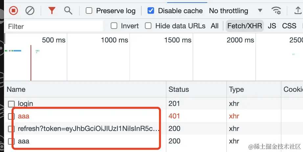Sort by the Type column header
This screenshot has height=152, width=303.
coord(254,89)
